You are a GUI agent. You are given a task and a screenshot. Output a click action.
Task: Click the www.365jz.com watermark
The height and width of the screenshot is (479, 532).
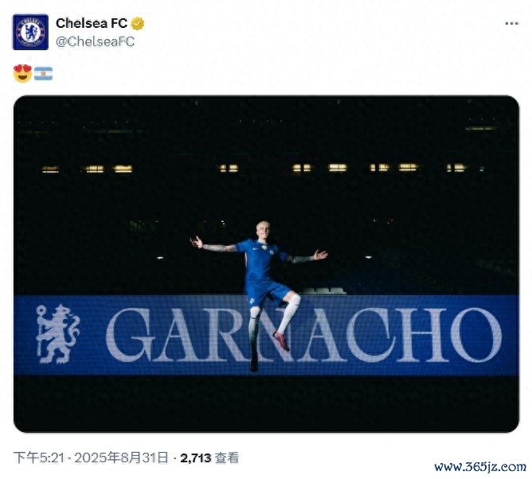[480, 467]
